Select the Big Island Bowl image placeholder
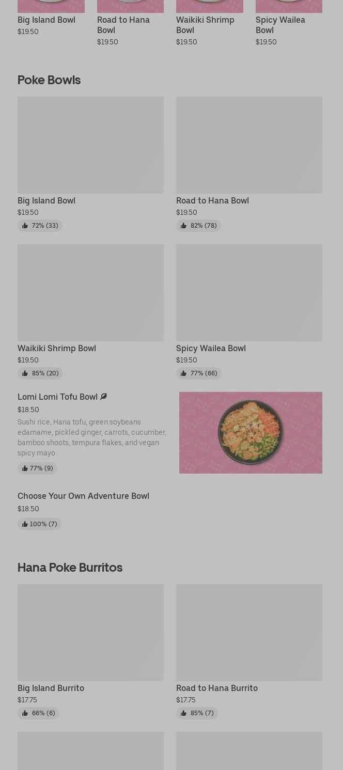343x770 pixels. pos(90,145)
